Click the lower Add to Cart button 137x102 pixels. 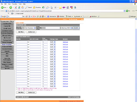click(31, 92)
